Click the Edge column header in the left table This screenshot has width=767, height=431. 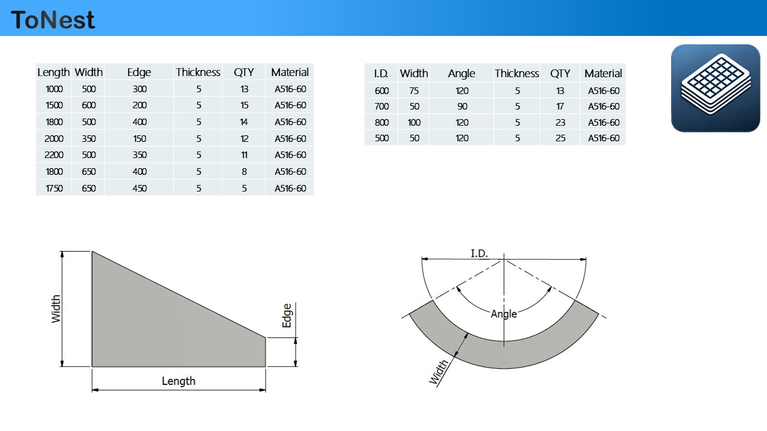coord(139,72)
